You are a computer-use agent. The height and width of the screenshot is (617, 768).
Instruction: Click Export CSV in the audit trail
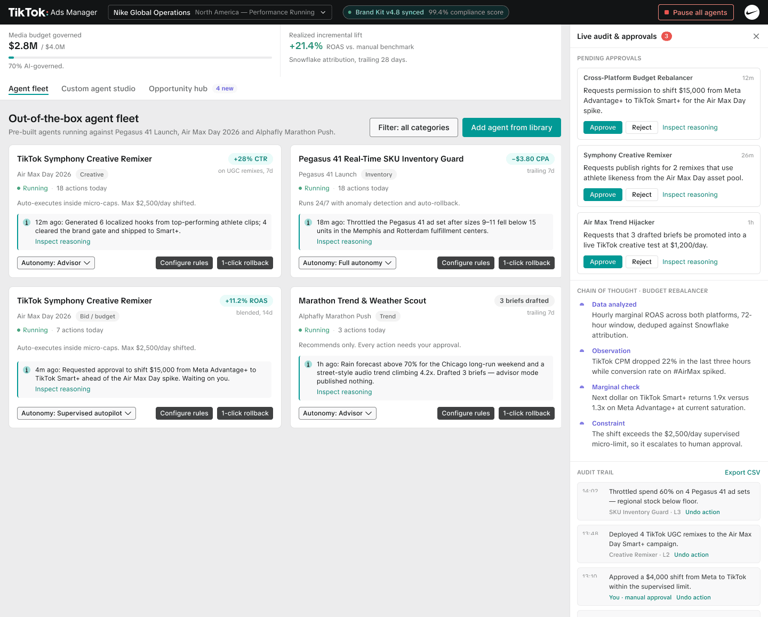click(742, 472)
